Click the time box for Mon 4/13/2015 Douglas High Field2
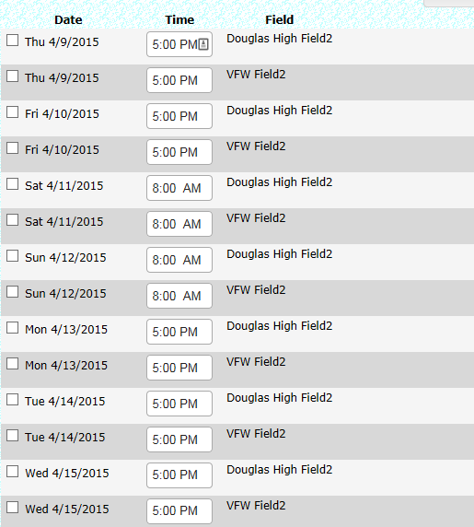Image resolution: width=474 pixels, height=527 pixels. [x=179, y=332]
